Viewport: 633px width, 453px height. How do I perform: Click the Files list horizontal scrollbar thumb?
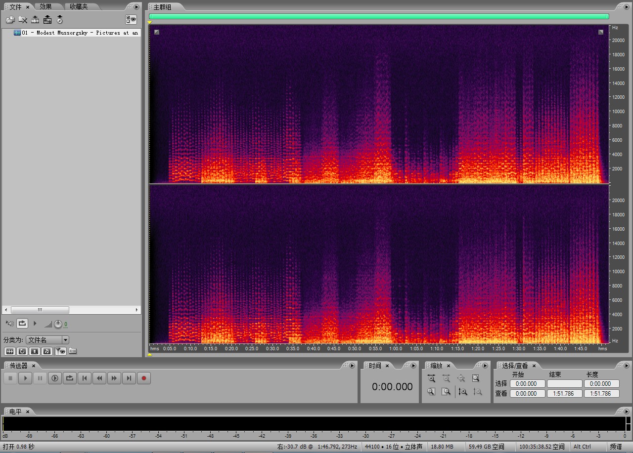click(40, 310)
